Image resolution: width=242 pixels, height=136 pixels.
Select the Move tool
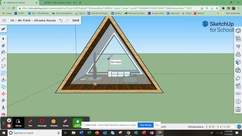[x=3, y=94]
